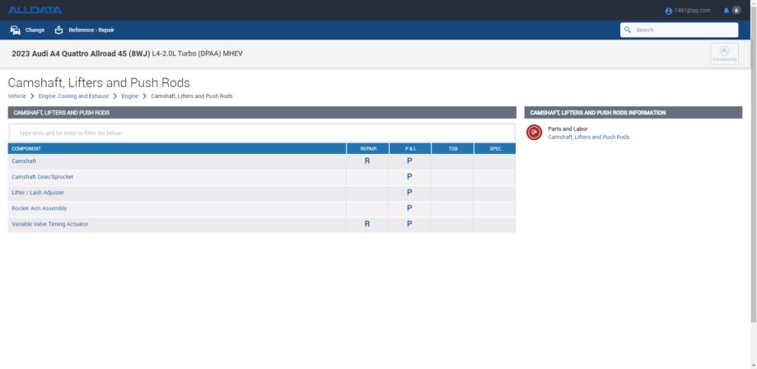Open the P&L icon for Camshaft
The image size is (757, 369).
(x=409, y=161)
